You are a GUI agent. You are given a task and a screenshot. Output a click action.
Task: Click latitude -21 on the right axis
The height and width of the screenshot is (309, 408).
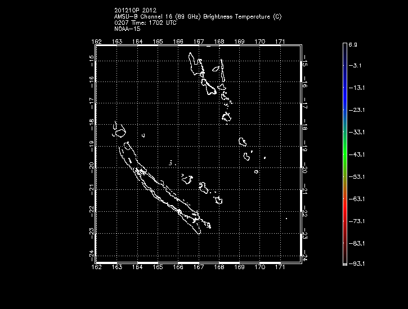[x=305, y=190]
